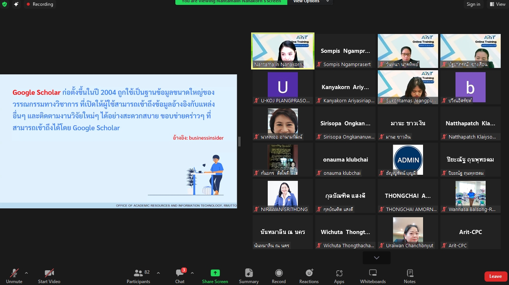This screenshot has height=285, width=509.
Task: Click muted mic icon on Sirisopa Ongkananuw
Action: click(319, 137)
